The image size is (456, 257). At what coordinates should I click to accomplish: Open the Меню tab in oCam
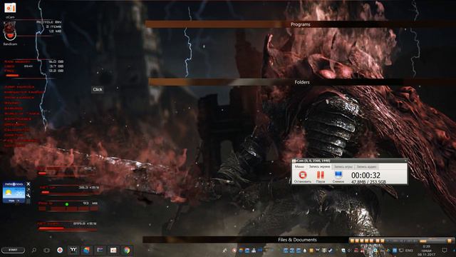point(299,166)
